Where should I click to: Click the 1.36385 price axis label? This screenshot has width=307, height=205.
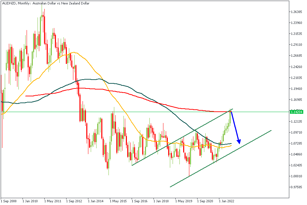pos(296,12)
